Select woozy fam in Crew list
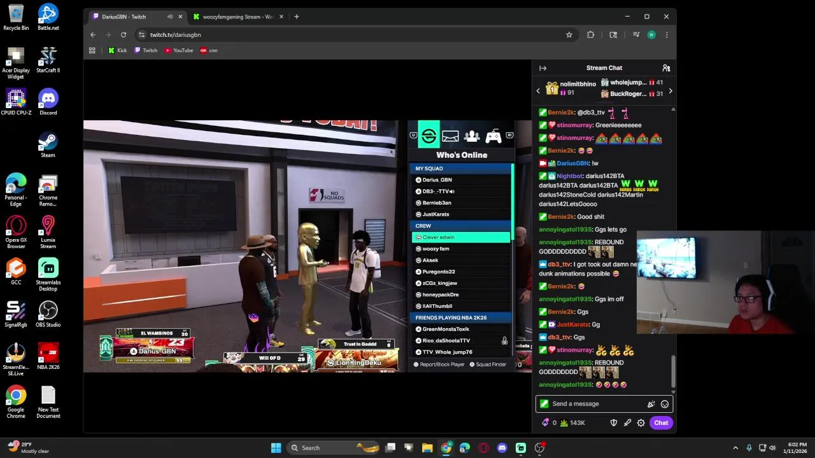 (x=461, y=249)
